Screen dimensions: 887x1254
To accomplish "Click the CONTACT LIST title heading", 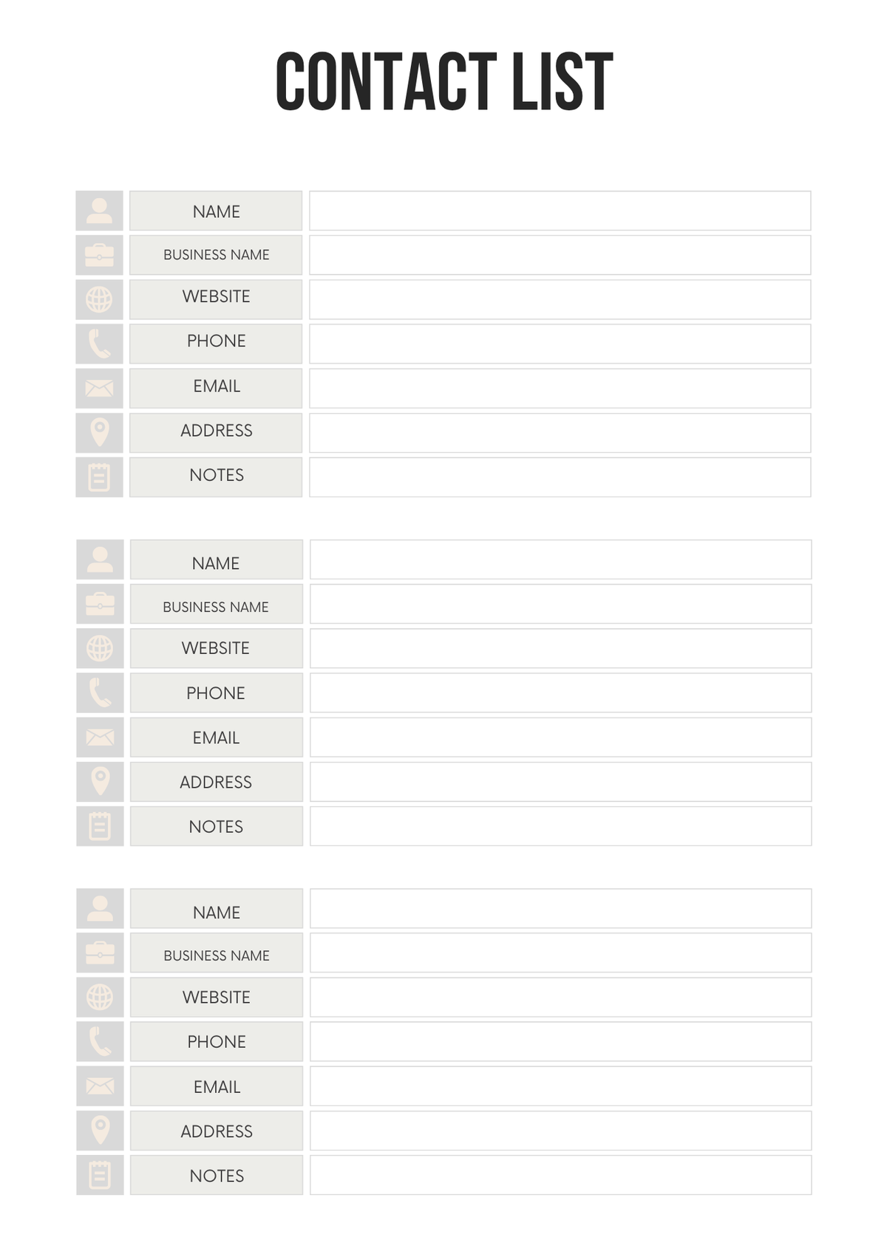I will [x=443, y=82].
